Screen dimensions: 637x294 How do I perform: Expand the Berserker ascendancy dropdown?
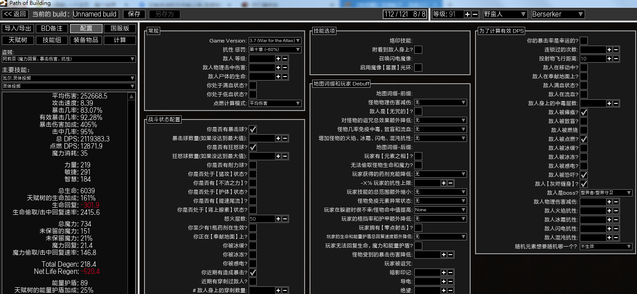coord(557,14)
